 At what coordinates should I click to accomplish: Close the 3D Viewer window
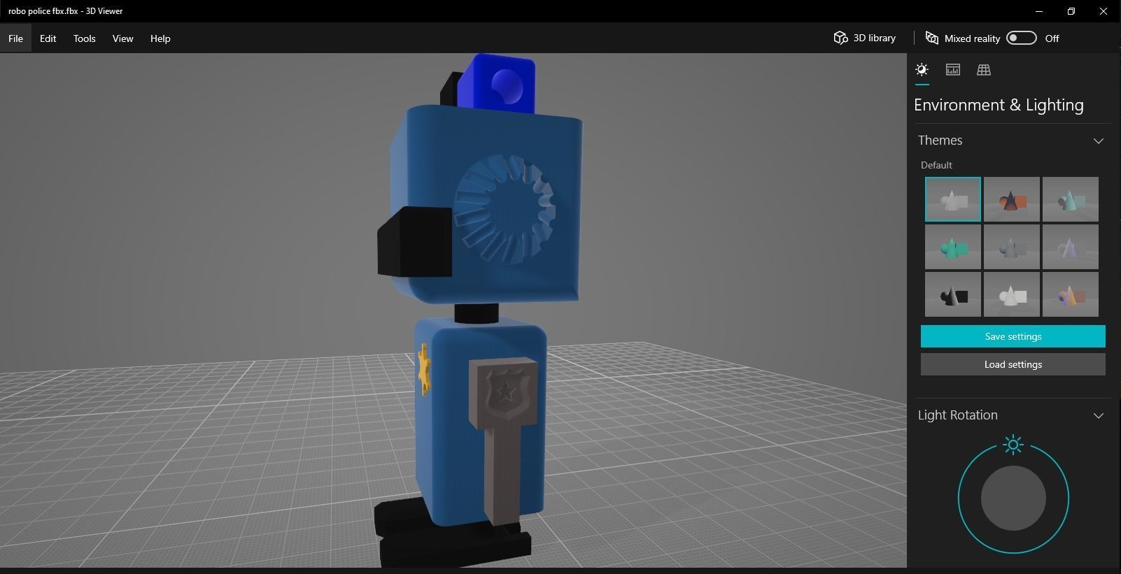pyautogui.click(x=1104, y=11)
